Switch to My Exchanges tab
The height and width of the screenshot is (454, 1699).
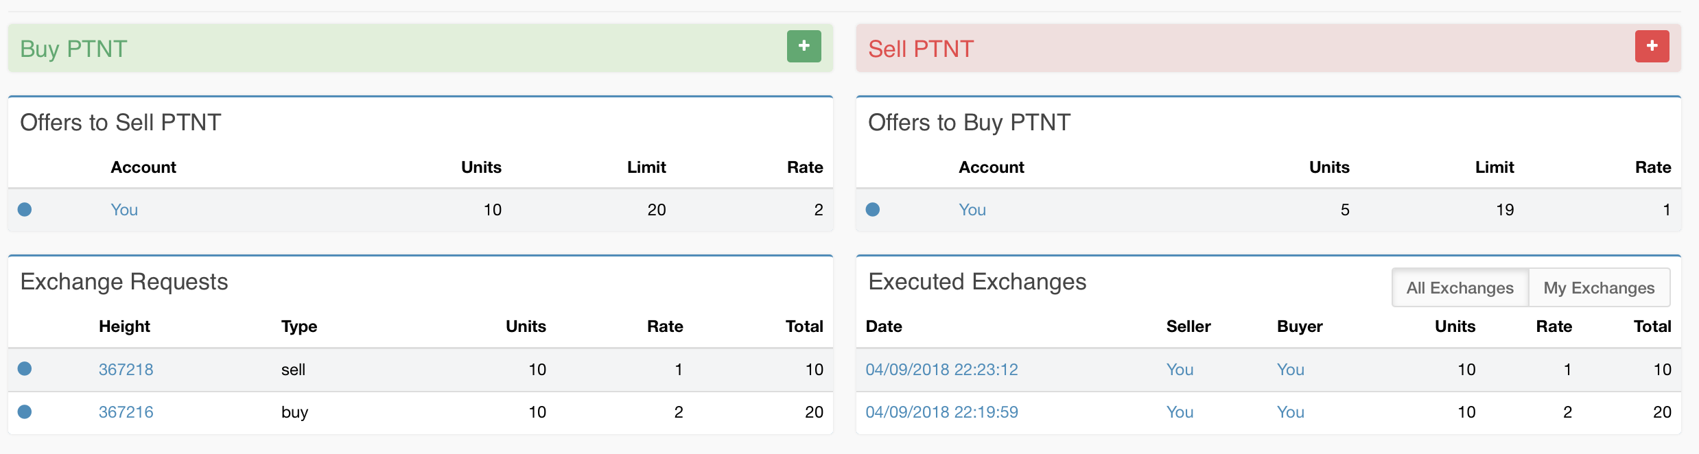click(x=1599, y=288)
